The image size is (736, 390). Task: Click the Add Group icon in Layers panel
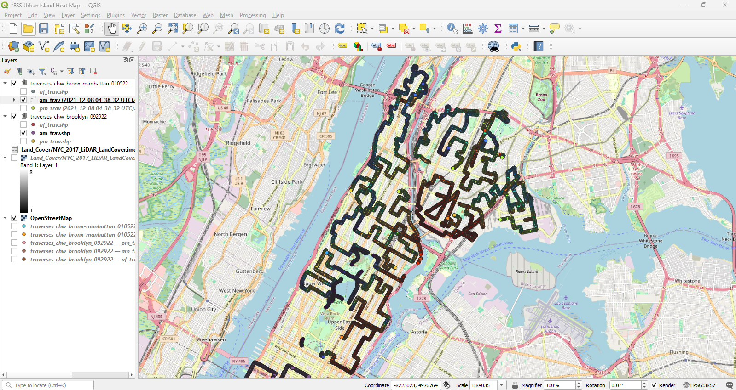coord(19,71)
